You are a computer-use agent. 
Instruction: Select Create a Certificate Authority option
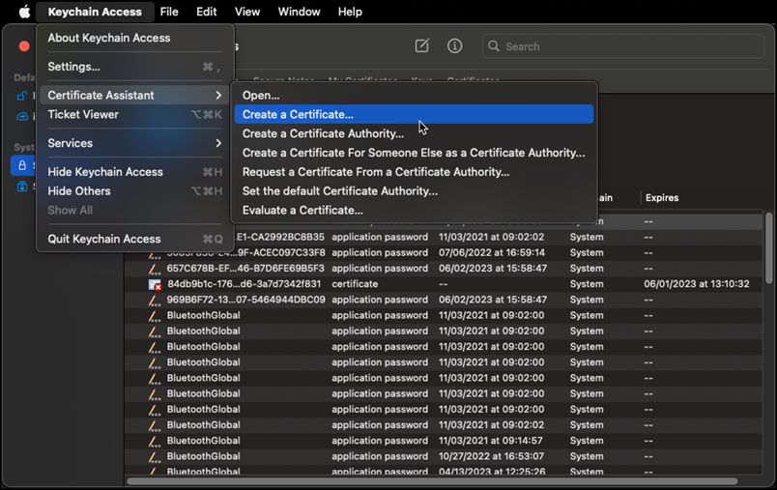pyautogui.click(x=323, y=133)
